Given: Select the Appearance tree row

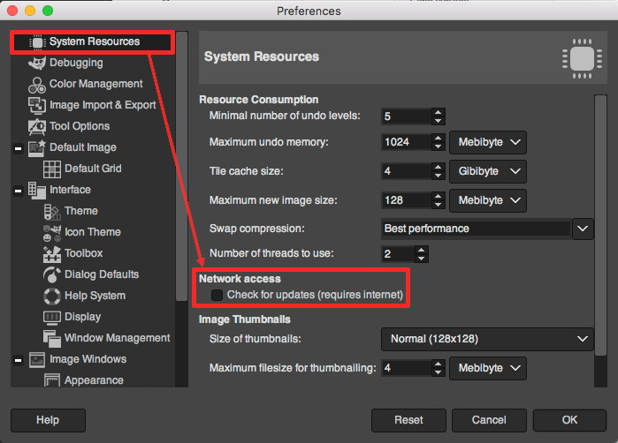Looking at the screenshot, I should pyautogui.click(x=94, y=380).
